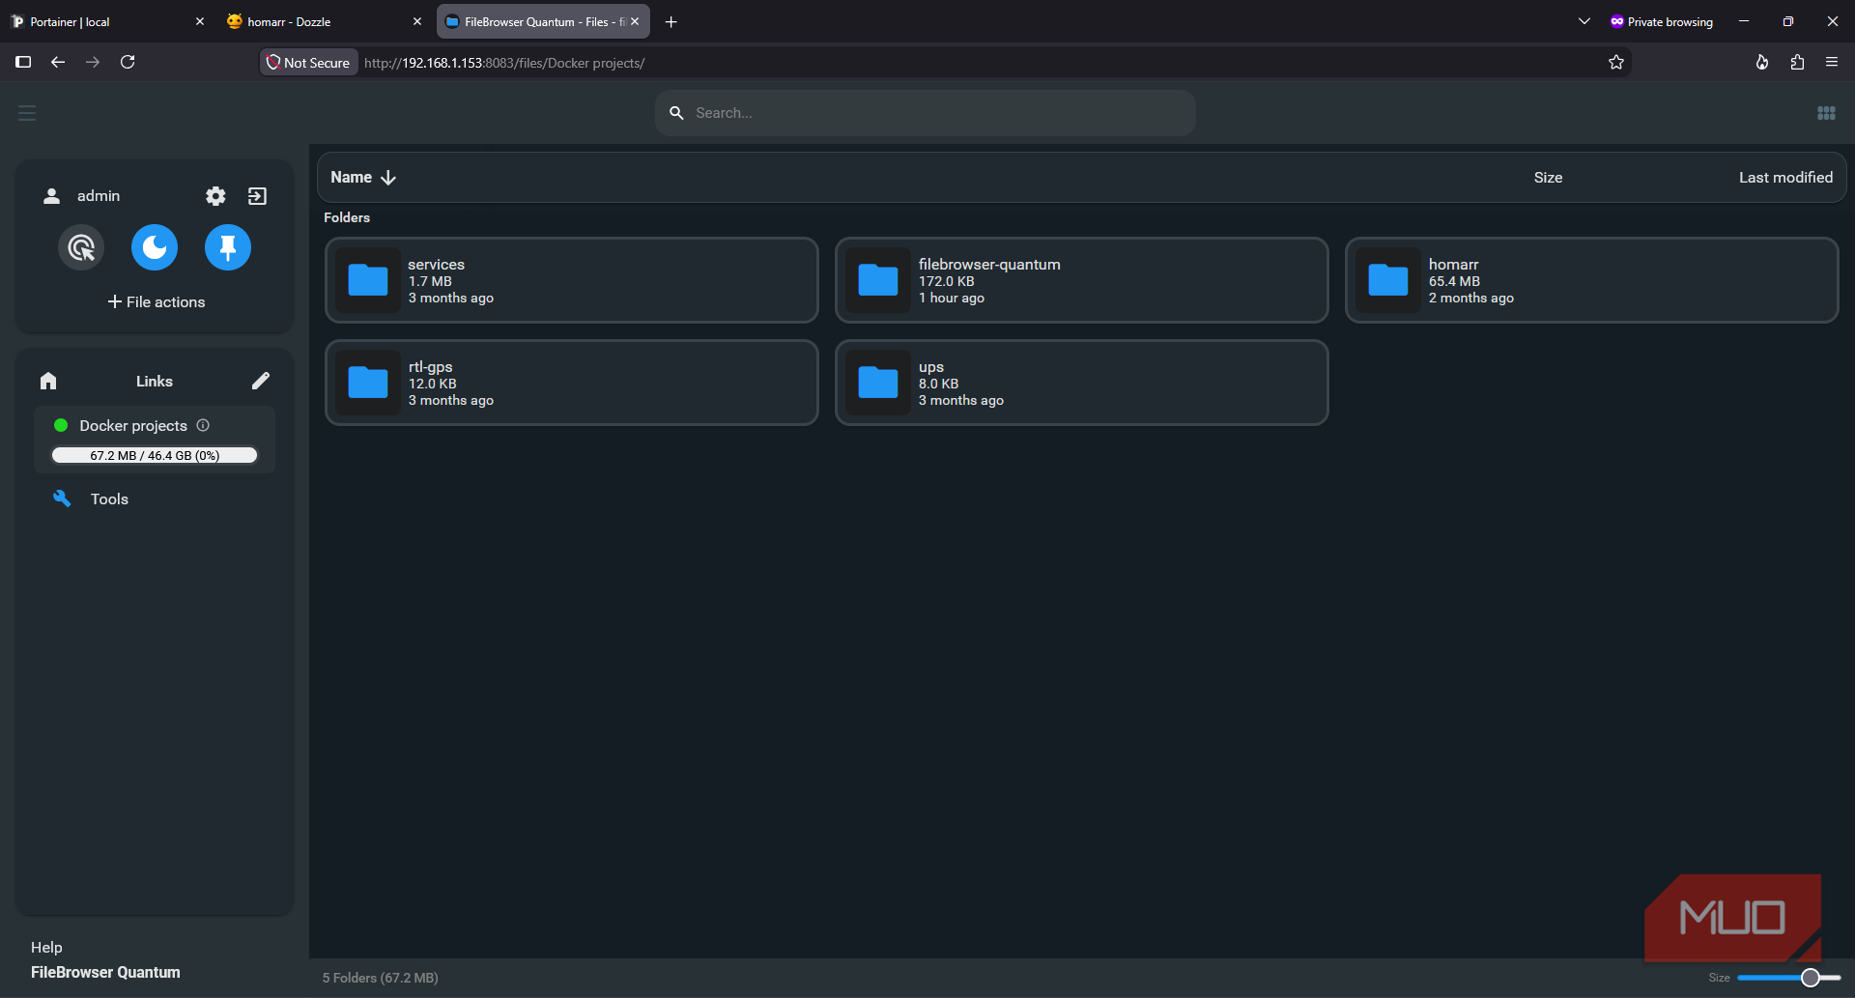Toggle dark mode moon button
The image size is (1855, 998).
(155, 248)
